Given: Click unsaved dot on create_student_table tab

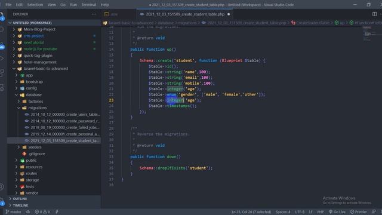Looking at the screenshot, I should tap(229, 14).
